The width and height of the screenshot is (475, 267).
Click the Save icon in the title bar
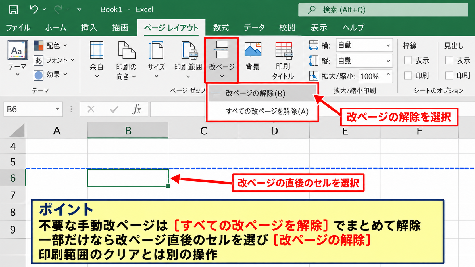coord(13,10)
